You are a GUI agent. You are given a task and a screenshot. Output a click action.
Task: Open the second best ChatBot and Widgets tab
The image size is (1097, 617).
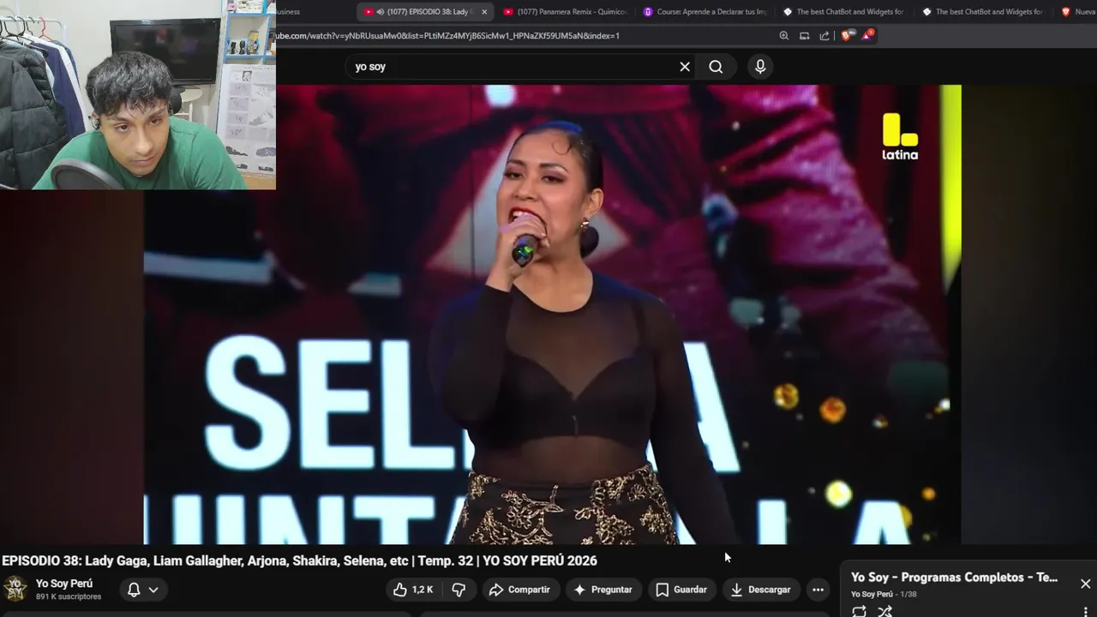point(983,12)
